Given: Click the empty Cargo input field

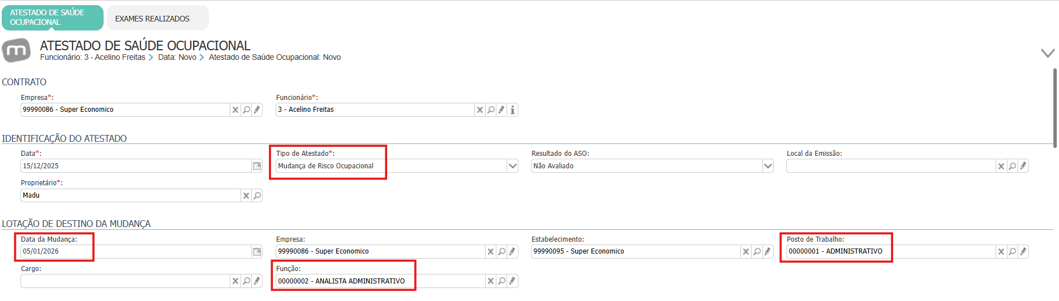Looking at the screenshot, I should click(125, 281).
